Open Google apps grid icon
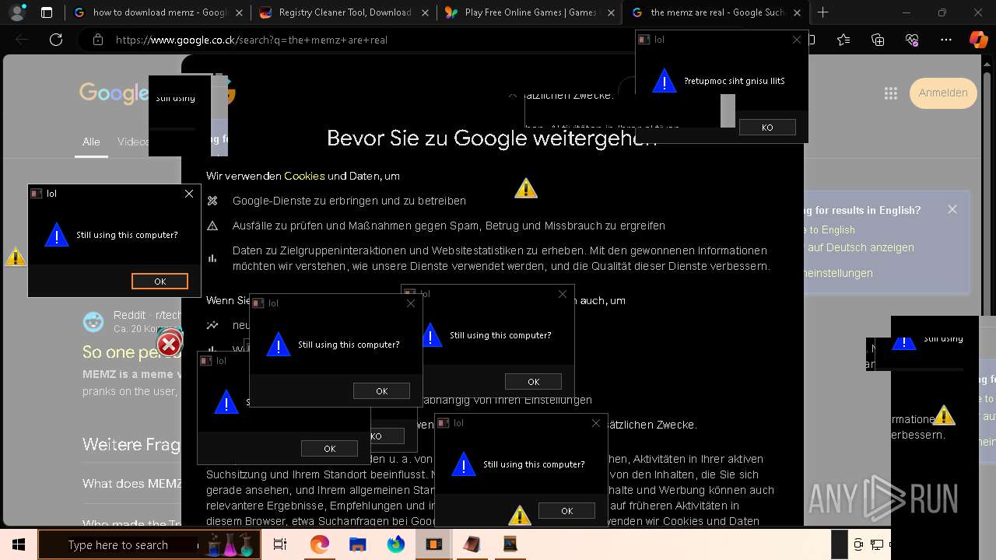 tap(891, 93)
